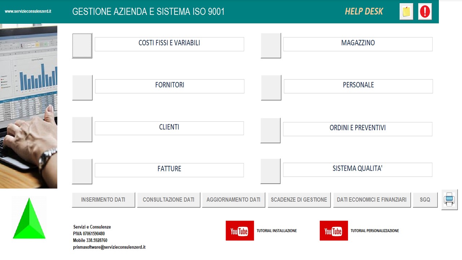
Task: Open the yellow sticky note icon
Action: click(406, 12)
